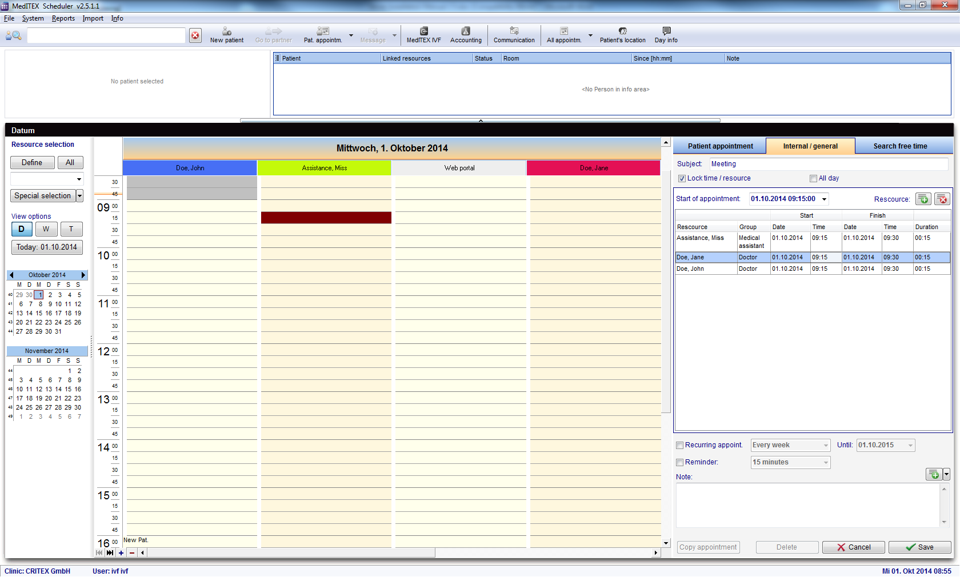Toggle the Lock time / resource checkbox

point(682,178)
